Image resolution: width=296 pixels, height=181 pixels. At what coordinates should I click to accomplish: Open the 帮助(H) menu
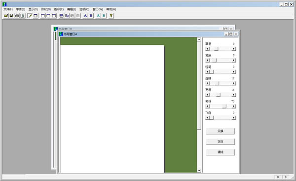tap(111, 9)
